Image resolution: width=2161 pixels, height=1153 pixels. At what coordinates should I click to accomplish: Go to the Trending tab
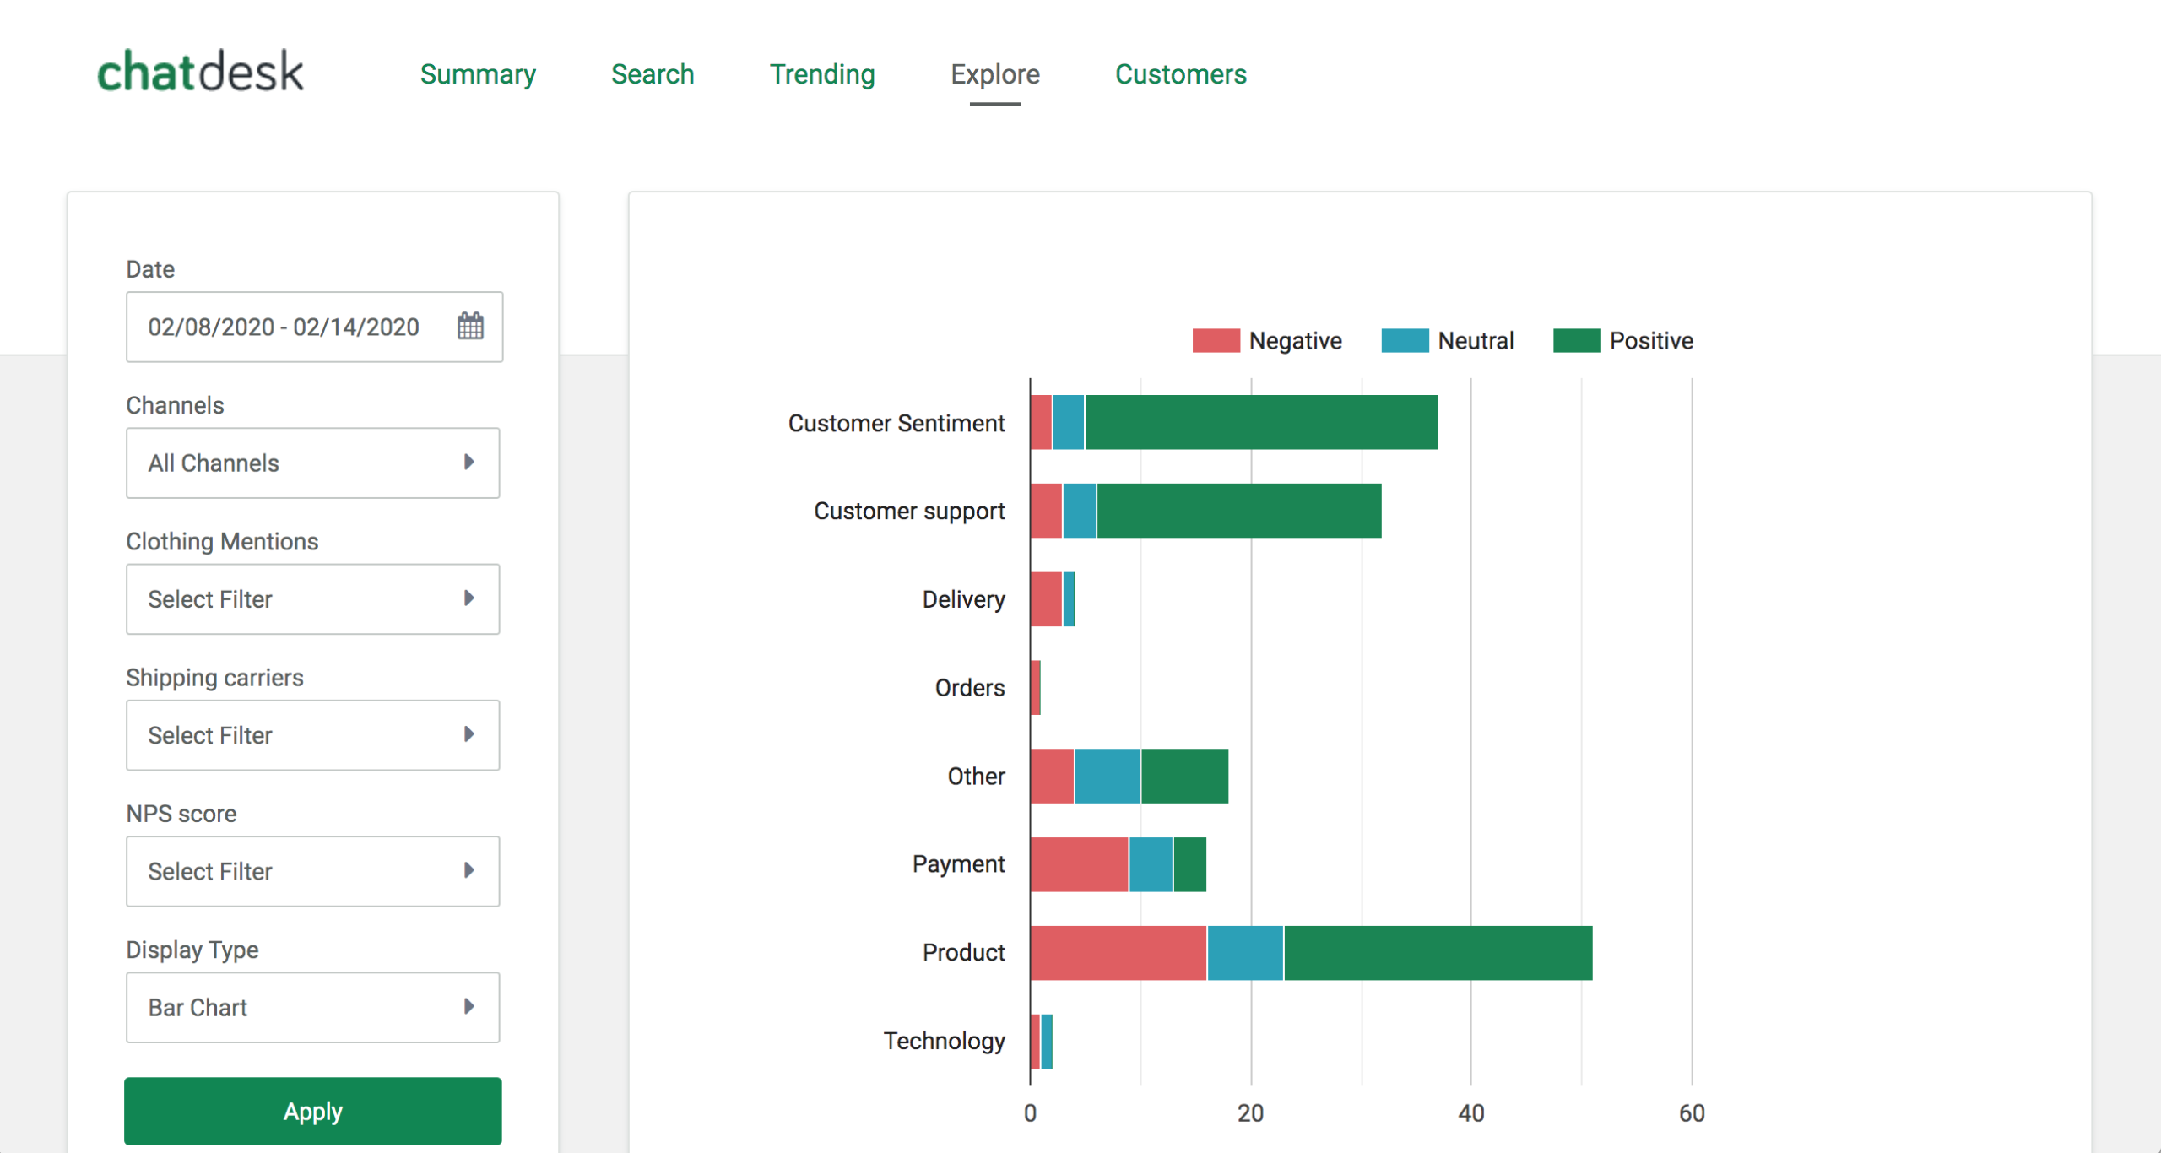[x=821, y=74]
